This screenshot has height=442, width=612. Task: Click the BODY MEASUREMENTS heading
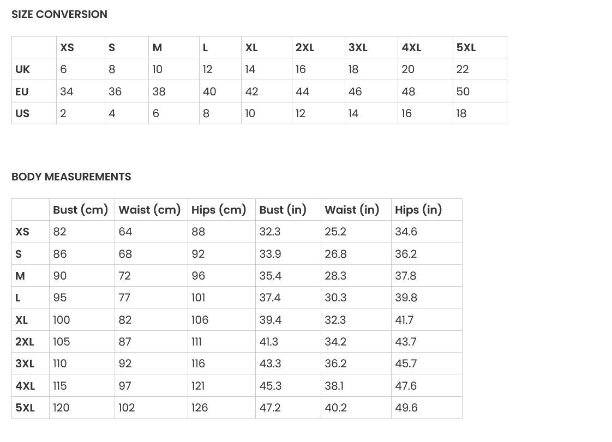point(71,177)
